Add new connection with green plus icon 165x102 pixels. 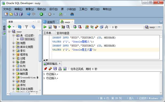9,27
